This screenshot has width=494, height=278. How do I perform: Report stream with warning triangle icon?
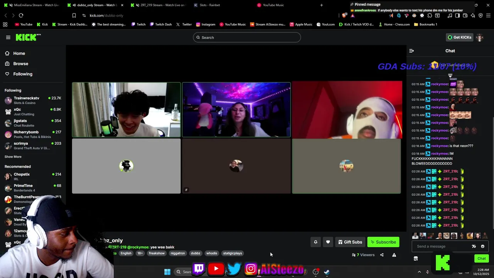394,255
